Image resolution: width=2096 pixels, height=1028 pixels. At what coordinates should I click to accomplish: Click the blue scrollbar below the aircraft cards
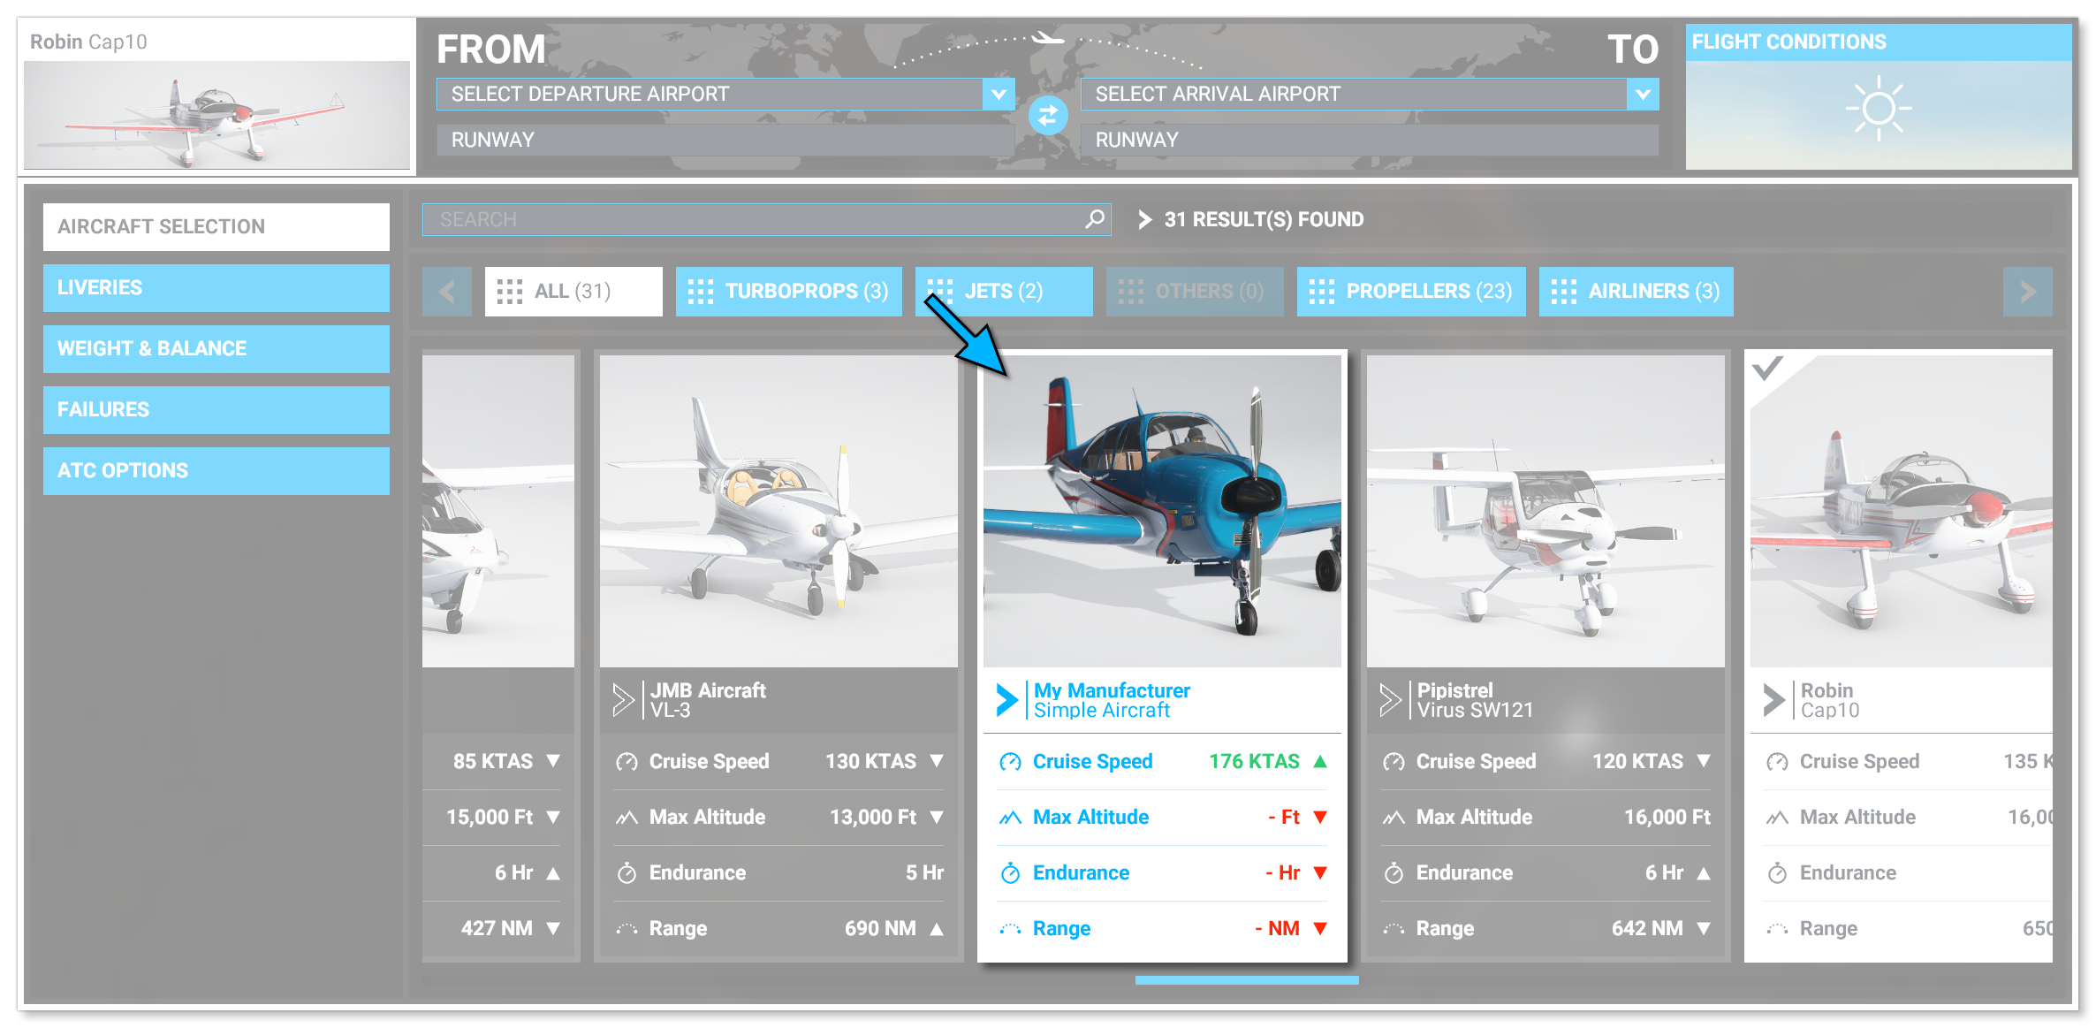click(1246, 979)
